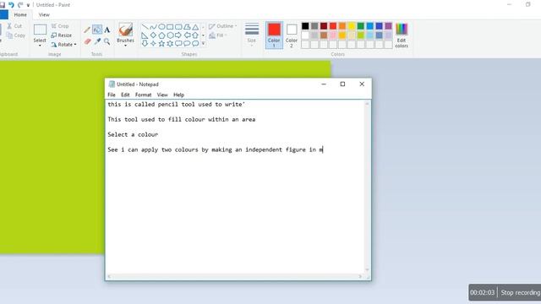Choose the Four-point star shape
Screen dimensions: 541x304
153,43
